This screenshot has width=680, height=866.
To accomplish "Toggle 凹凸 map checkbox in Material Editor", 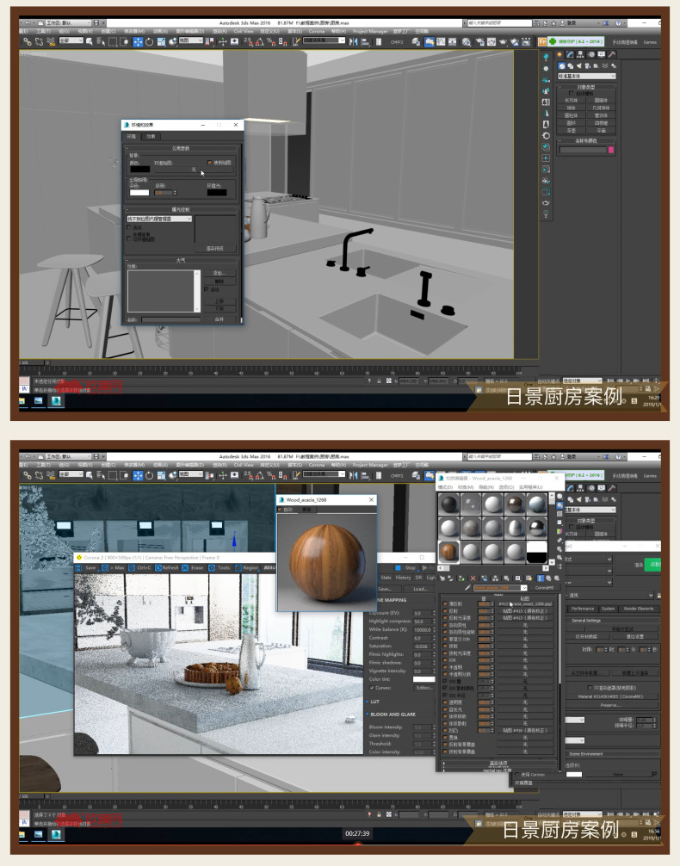I will pyautogui.click(x=445, y=731).
